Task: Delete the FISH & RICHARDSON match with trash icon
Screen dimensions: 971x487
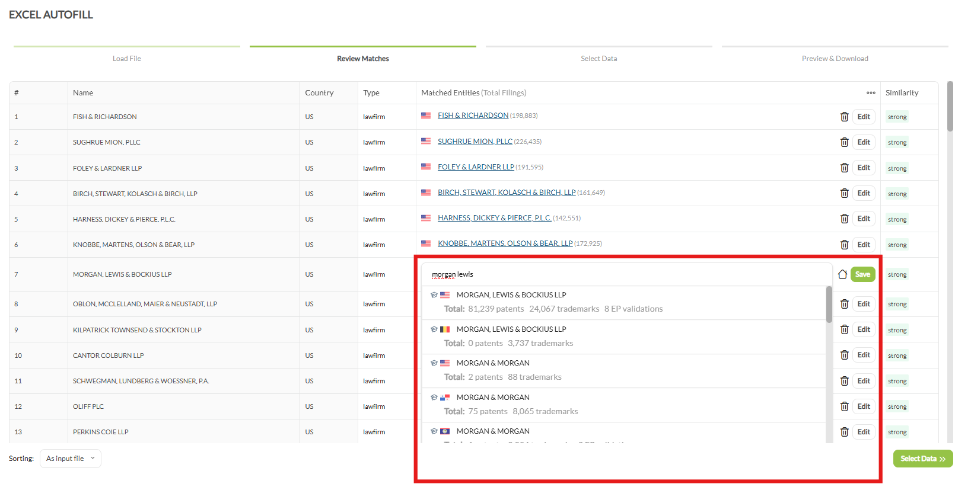Action: click(844, 117)
